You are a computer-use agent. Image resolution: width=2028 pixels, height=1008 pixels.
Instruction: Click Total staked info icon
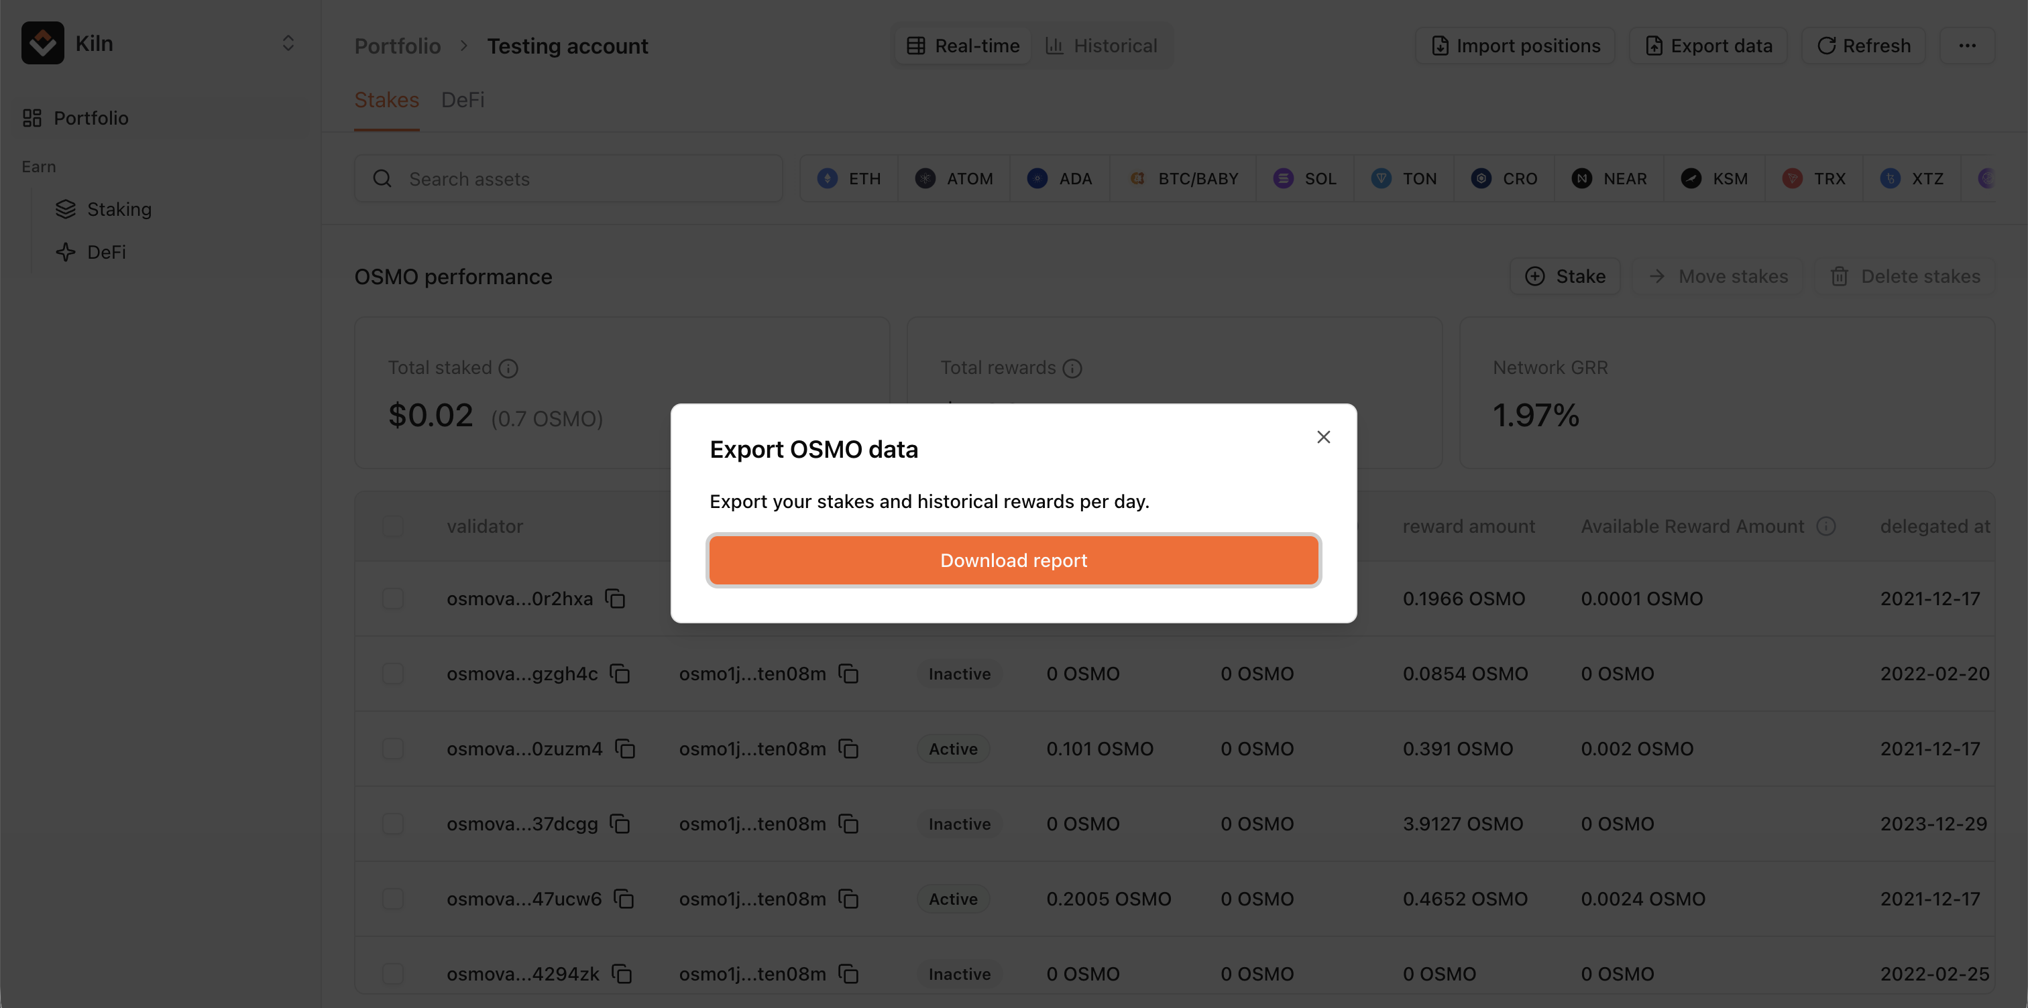pyautogui.click(x=508, y=368)
